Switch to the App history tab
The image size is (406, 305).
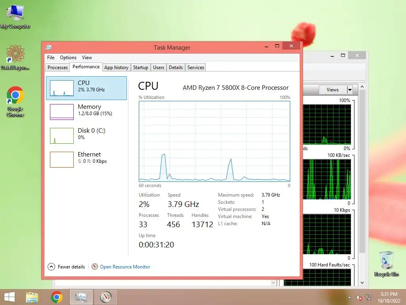click(x=116, y=68)
